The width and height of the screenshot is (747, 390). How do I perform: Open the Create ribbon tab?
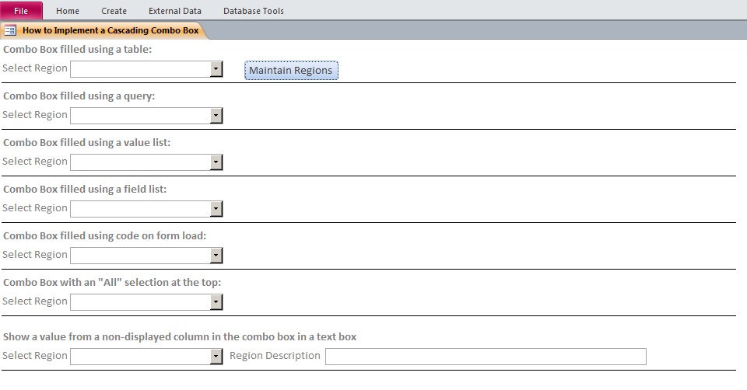click(x=114, y=10)
